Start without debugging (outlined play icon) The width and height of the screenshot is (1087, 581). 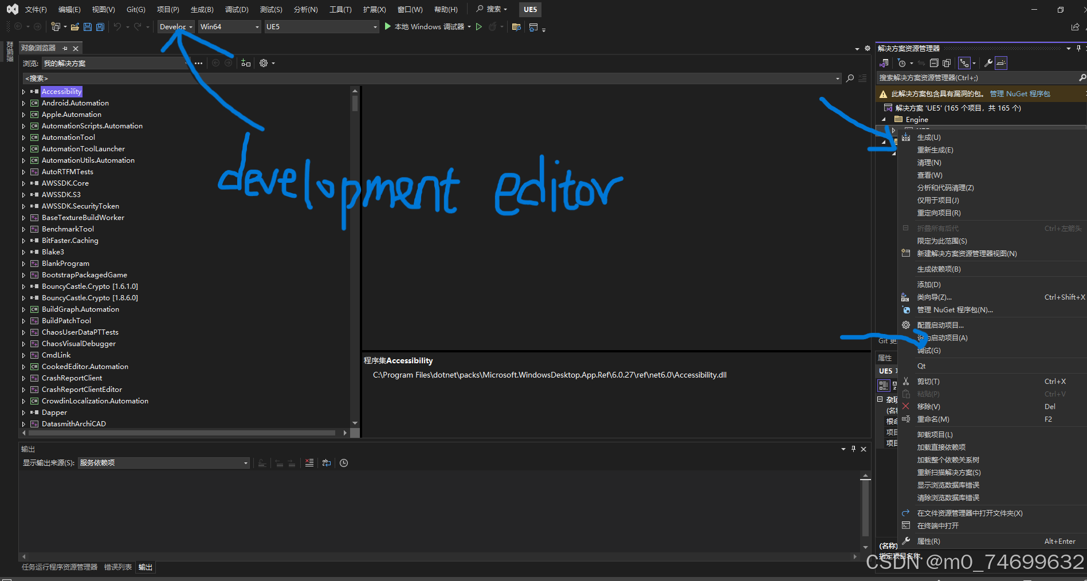[x=479, y=27]
